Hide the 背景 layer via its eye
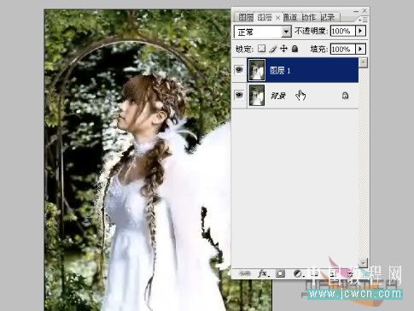This screenshot has width=414, height=311. [239, 95]
